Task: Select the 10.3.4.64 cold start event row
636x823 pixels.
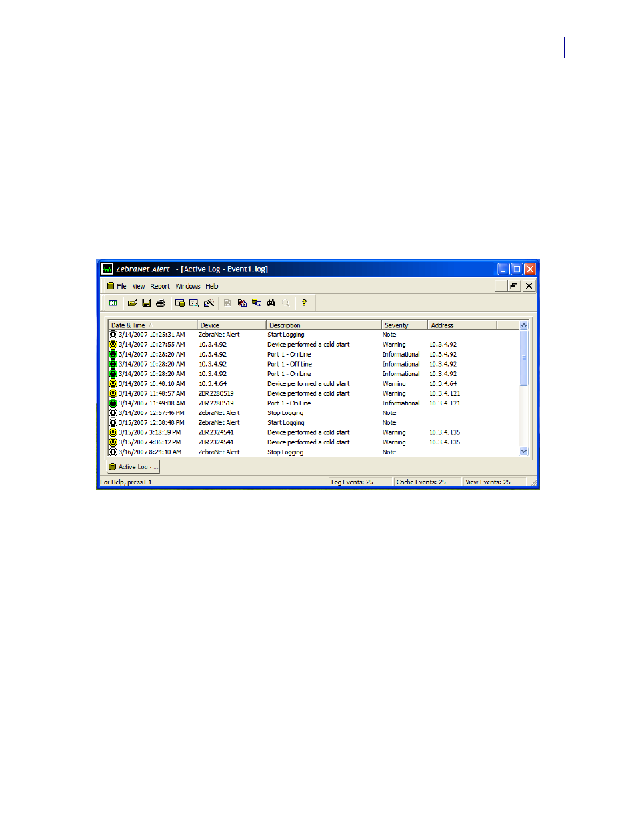Action: tap(313, 384)
